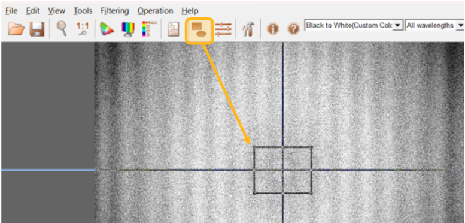This screenshot has width=465, height=223.
Task: Open the Operation menu
Action: pos(156,11)
